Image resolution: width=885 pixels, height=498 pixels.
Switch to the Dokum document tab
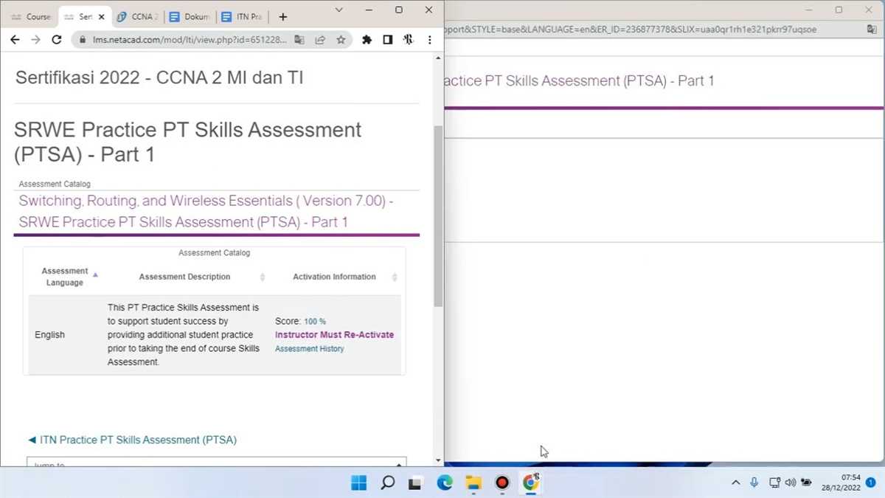tap(190, 16)
